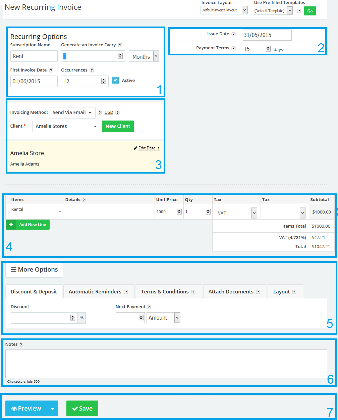Click the Notes help icon
Viewport: 338px width, 420px height.
20,344
